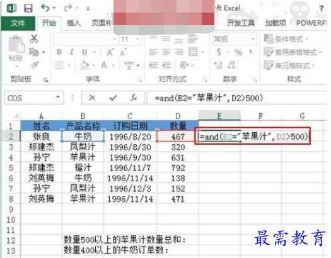The image size is (331, 258).
Task: Apply accounting currency format
Action: (219, 52)
